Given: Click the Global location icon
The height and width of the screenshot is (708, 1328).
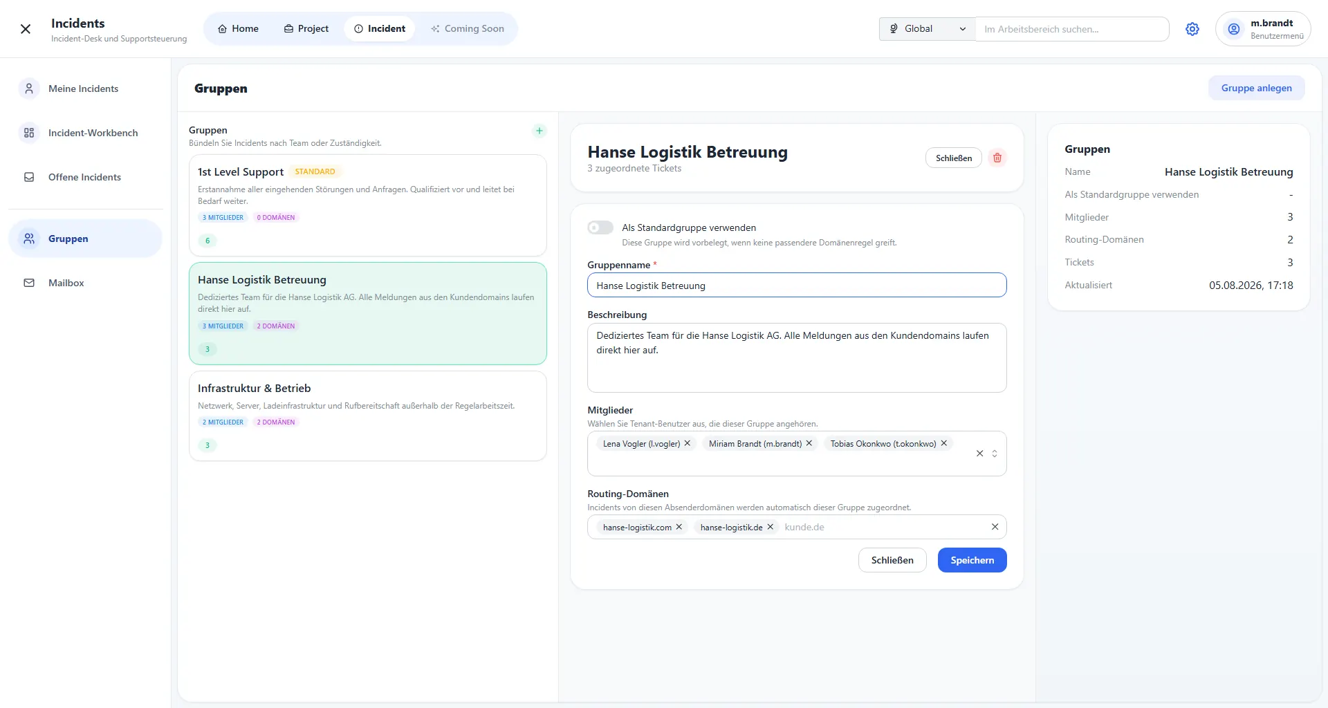Looking at the screenshot, I should [894, 29].
